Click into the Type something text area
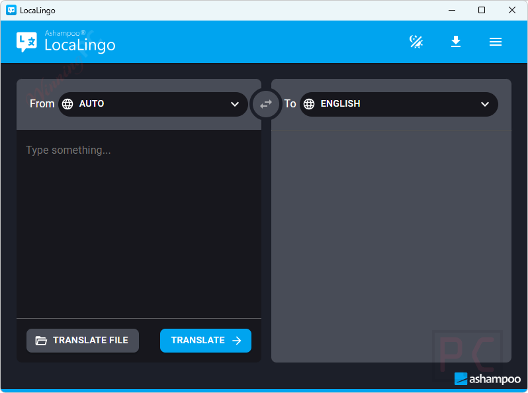This screenshot has width=528, height=393. coord(139,224)
